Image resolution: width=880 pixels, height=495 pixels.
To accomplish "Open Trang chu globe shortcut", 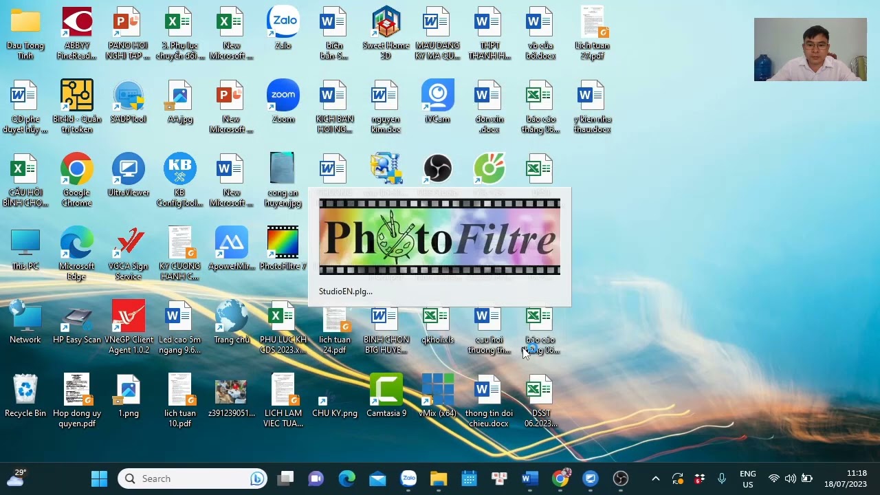I will (x=231, y=322).
